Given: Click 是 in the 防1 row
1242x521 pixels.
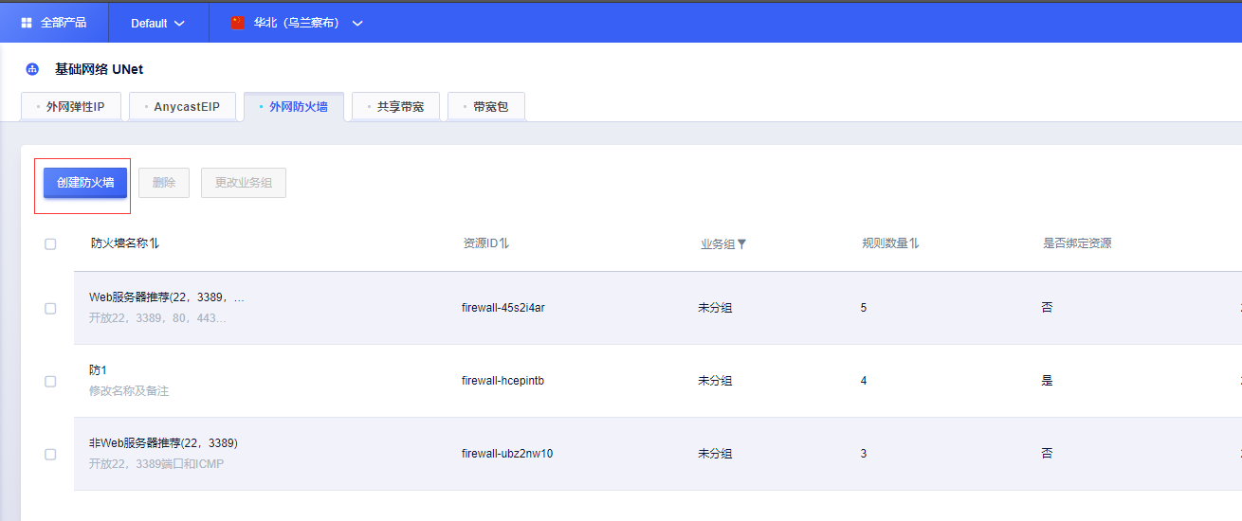Looking at the screenshot, I should [x=1047, y=381].
